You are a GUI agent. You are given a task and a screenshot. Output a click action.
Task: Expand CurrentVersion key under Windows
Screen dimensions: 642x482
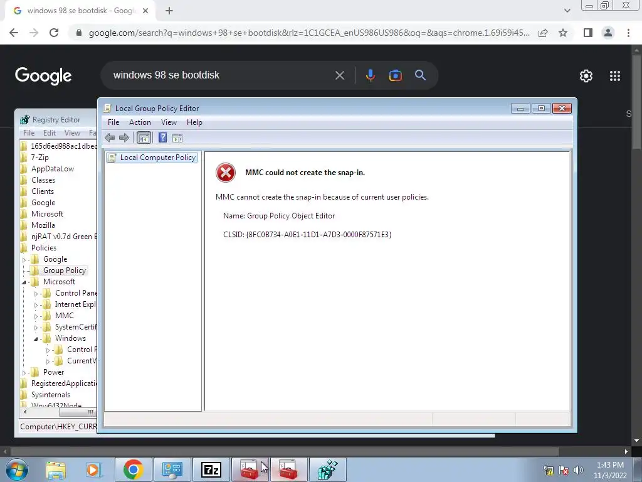[x=48, y=361]
